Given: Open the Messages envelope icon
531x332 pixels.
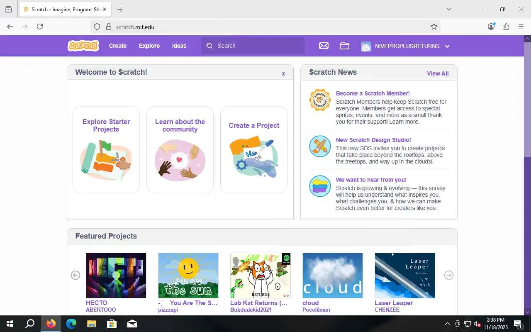Looking at the screenshot, I should pos(324,46).
